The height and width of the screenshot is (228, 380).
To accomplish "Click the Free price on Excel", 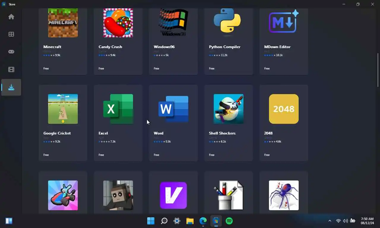I will tap(101, 155).
